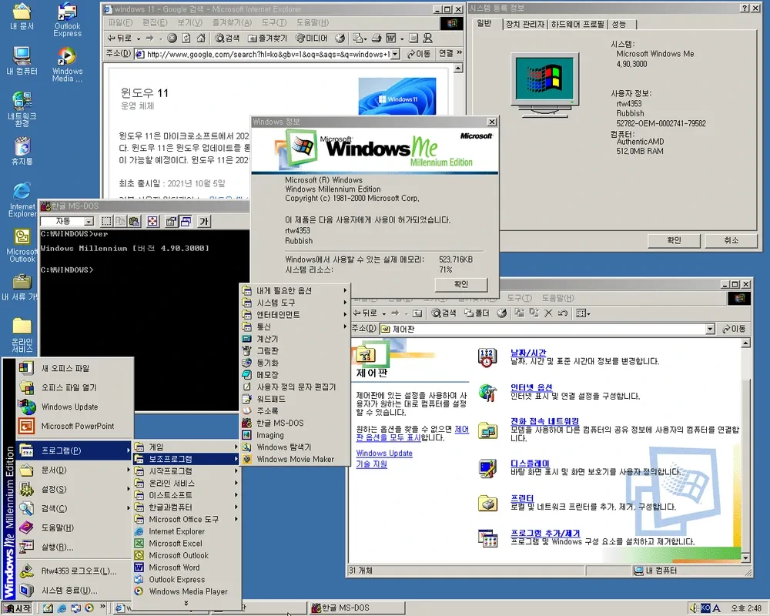Expand the 시스템 도구 submenu
The height and width of the screenshot is (616, 770).
(x=295, y=303)
